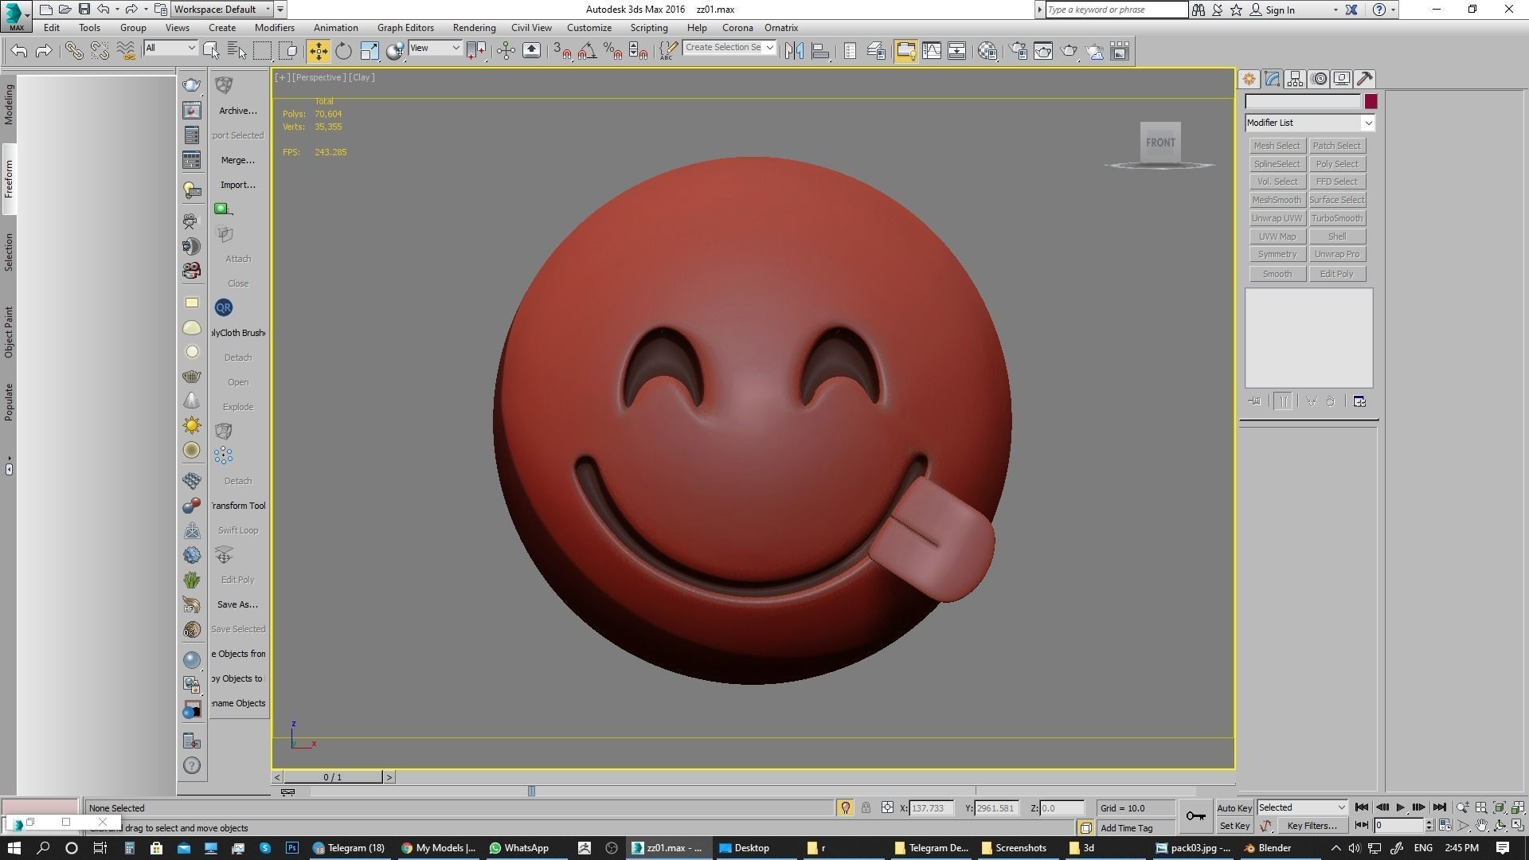The image size is (1529, 860).
Task: Choose the Select Object arrow tool
Action: coord(211,51)
